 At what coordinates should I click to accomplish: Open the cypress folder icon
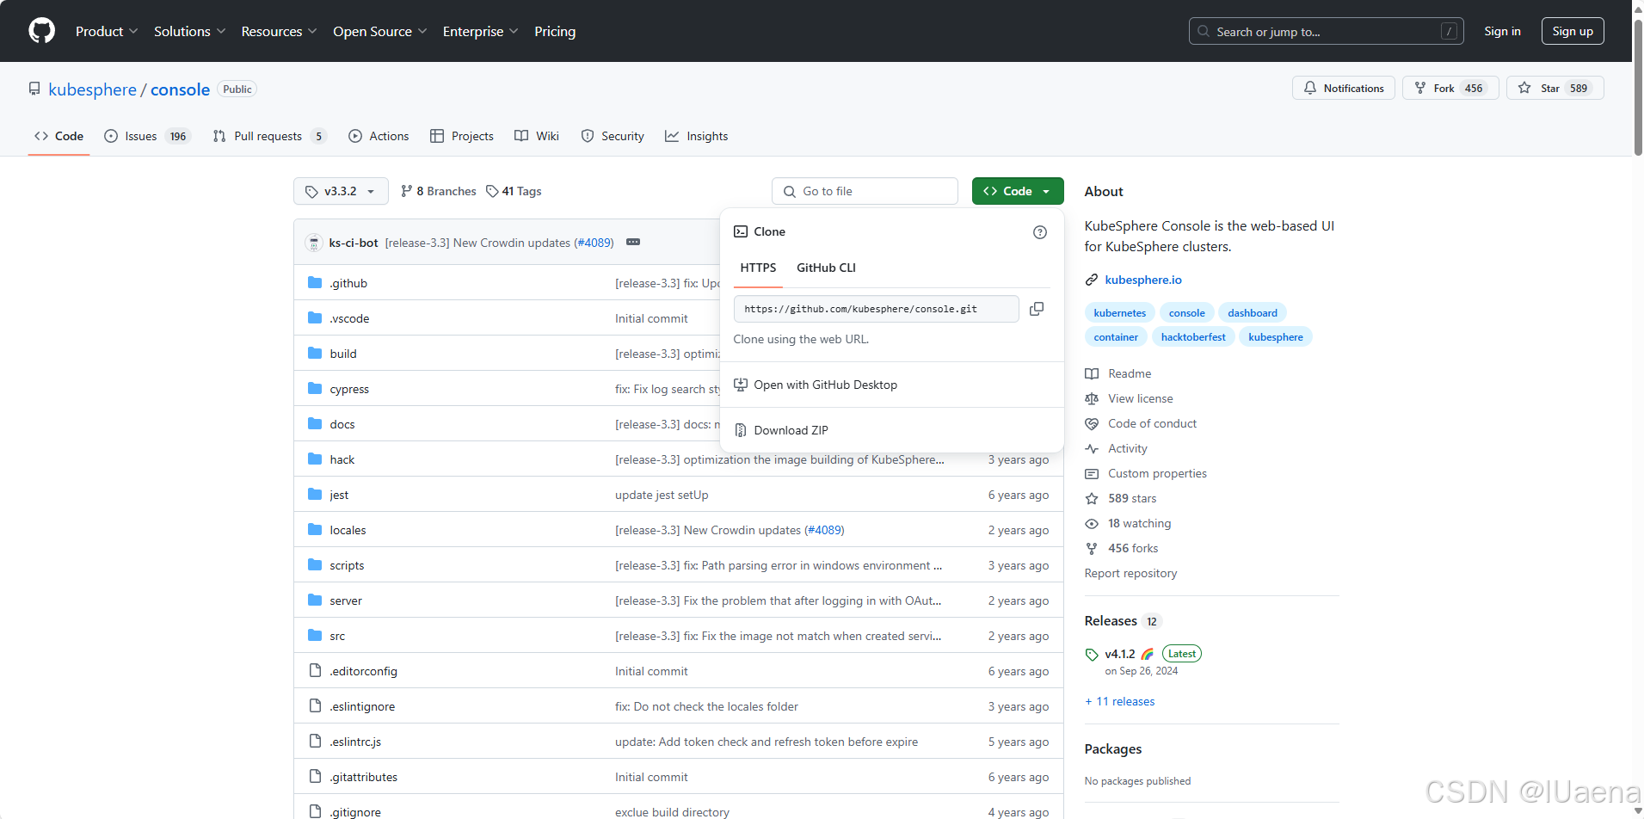315,389
